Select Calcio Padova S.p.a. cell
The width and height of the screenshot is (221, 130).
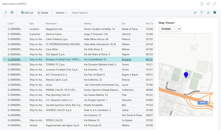point(57,39)
